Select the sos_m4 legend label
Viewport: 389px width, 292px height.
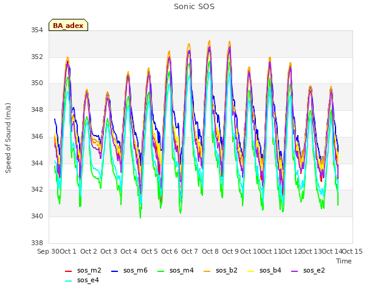182,270
